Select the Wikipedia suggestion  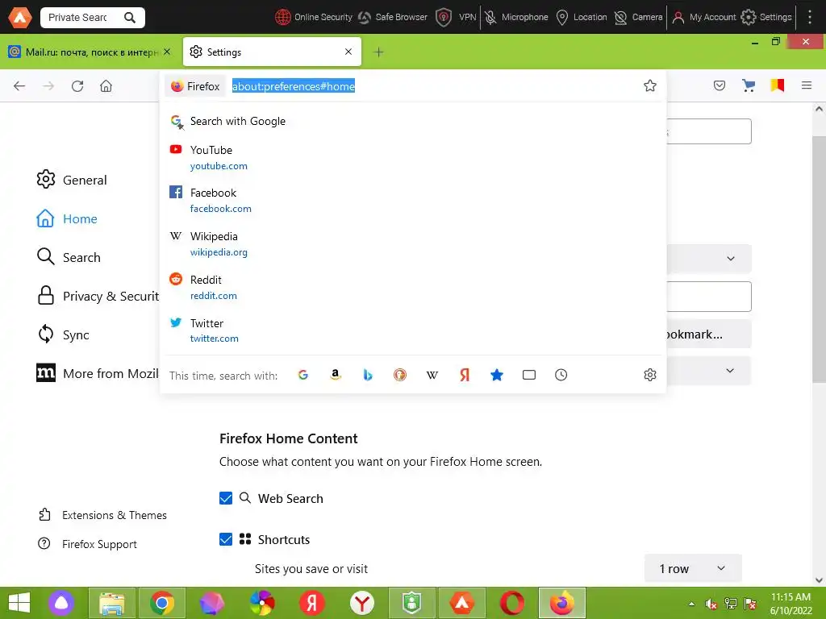(413, 243)
